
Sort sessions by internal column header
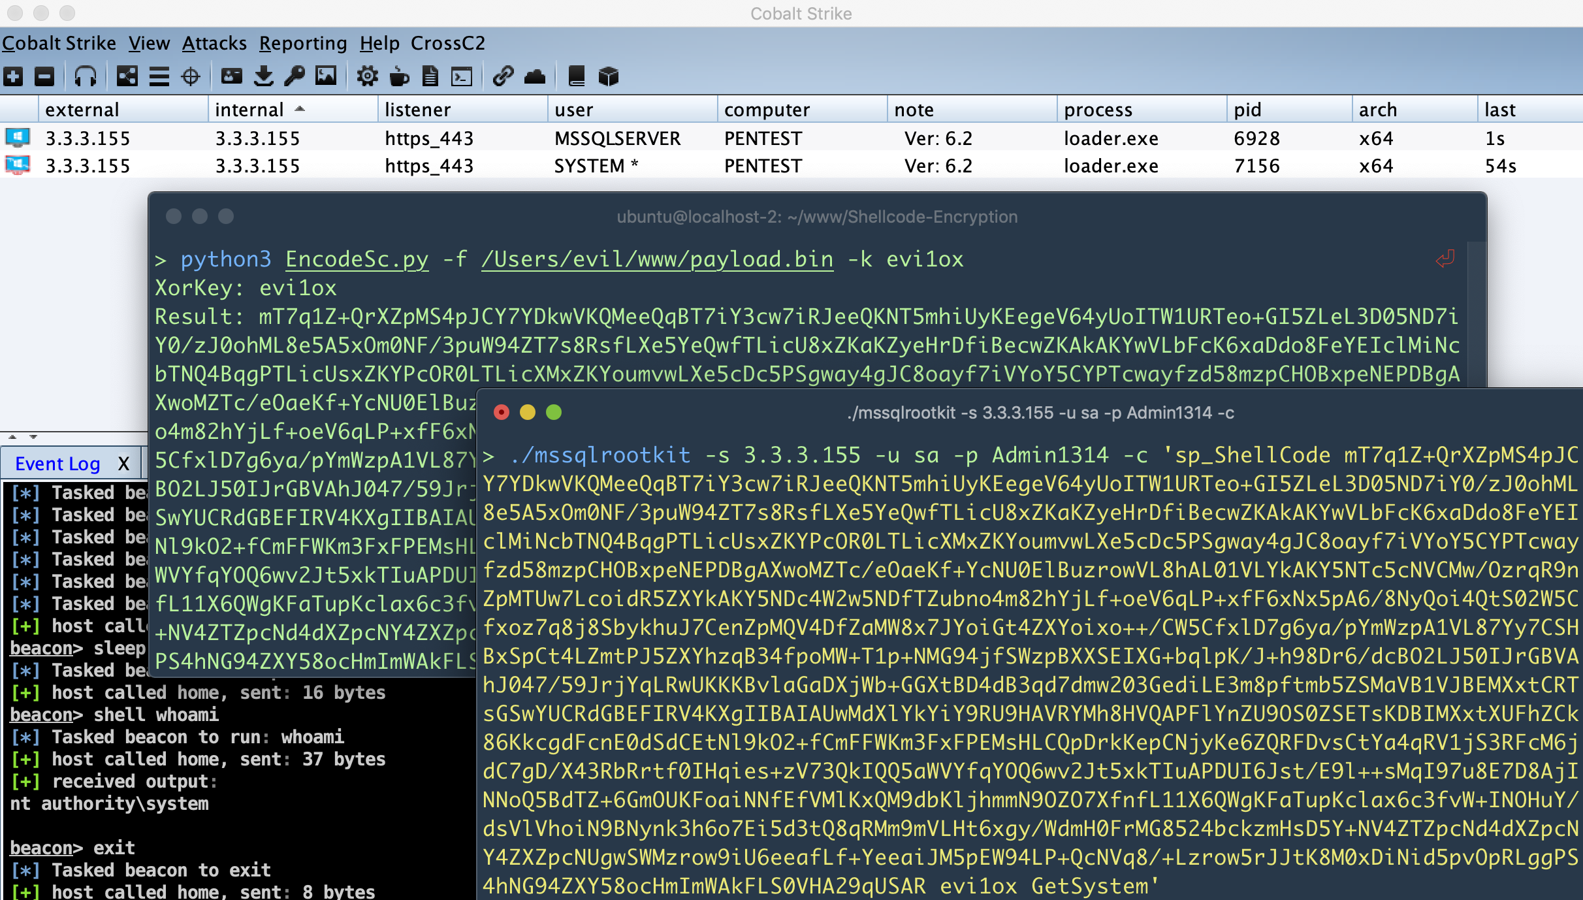click(x=249, y=110)
